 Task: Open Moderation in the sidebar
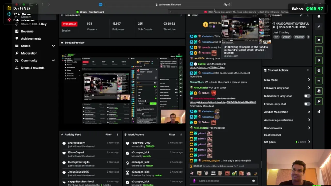pyautogui.click(x=29, y=53)
